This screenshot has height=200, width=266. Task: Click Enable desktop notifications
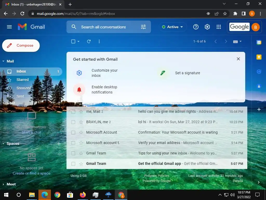pyautogui.click(x=104, y=90)
